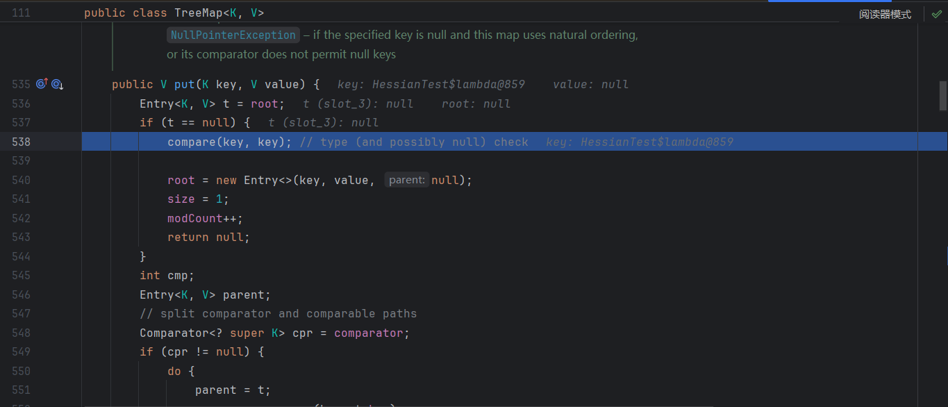Screen dimensions: 948x407
Task: Open the green checkmark inspections widget
Action: pyautogui.click(x=936, y=14)
